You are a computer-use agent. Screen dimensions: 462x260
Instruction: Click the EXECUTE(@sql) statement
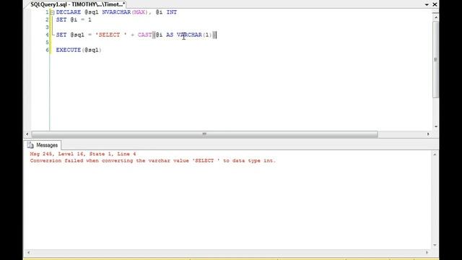click(x=79, y=50)
